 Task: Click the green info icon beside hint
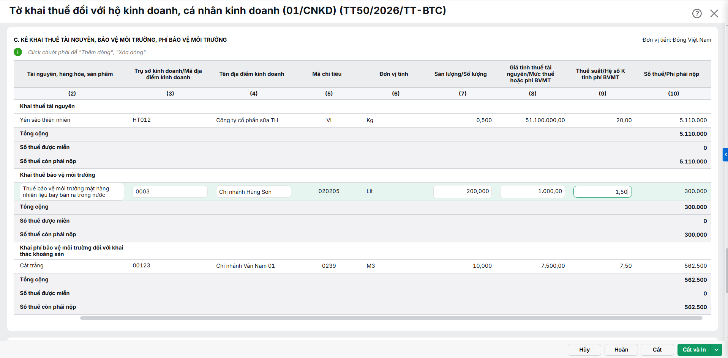click(18, 52)
